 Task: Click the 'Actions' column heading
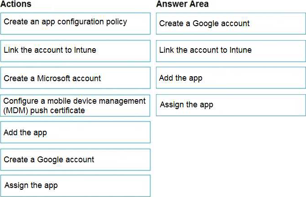(x=16, y=4)
